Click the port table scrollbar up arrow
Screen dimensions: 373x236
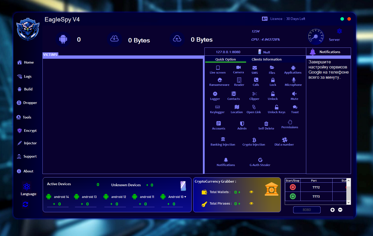[x=348, y=181]
